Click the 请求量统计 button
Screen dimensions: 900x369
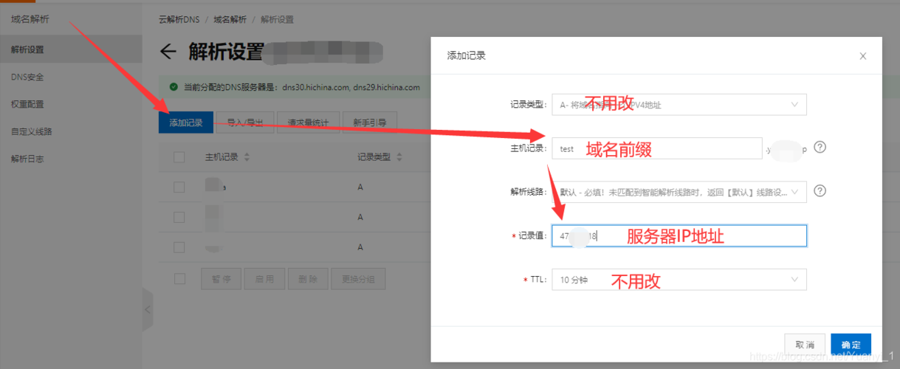click(309, 123)
